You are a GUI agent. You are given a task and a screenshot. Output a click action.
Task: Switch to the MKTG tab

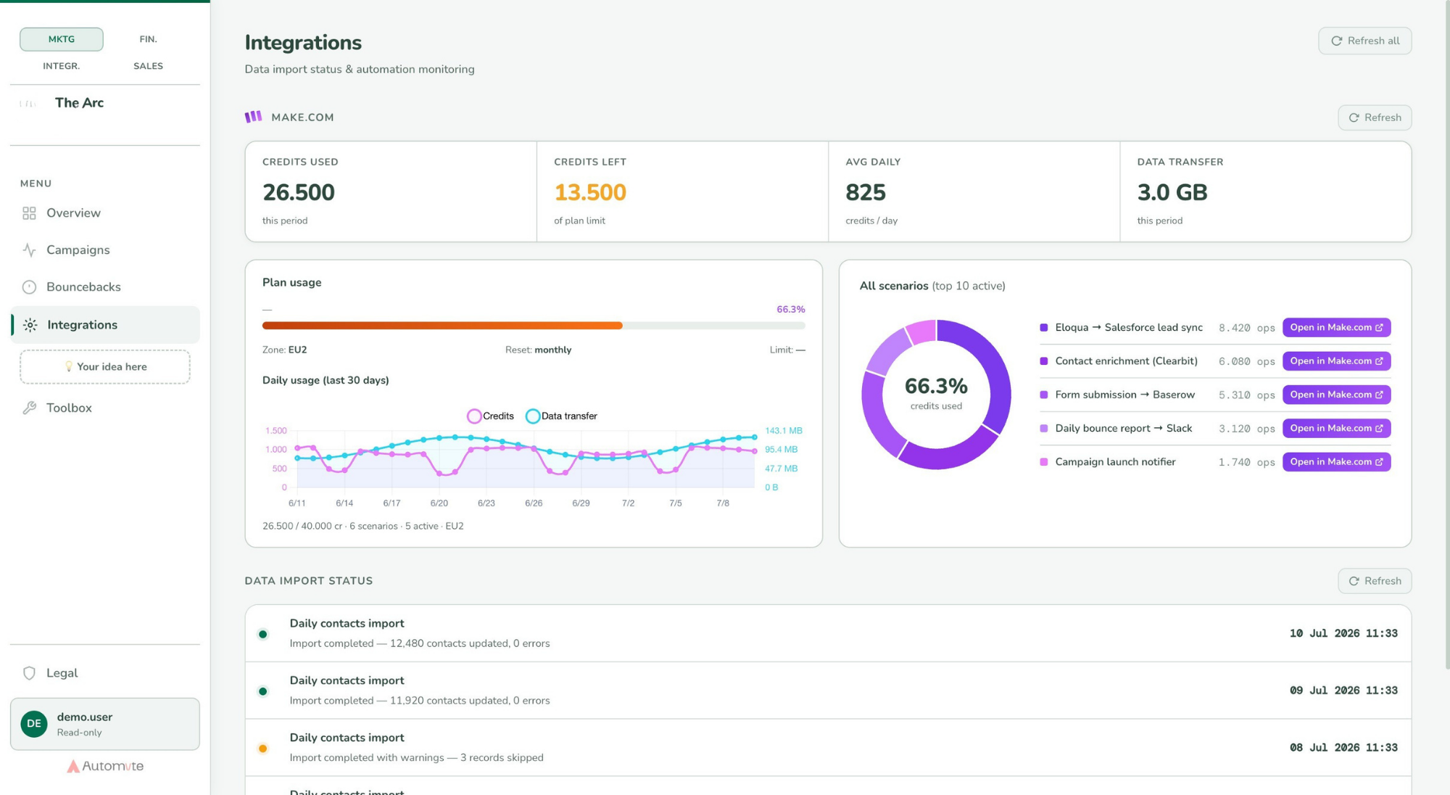point(62,39)
